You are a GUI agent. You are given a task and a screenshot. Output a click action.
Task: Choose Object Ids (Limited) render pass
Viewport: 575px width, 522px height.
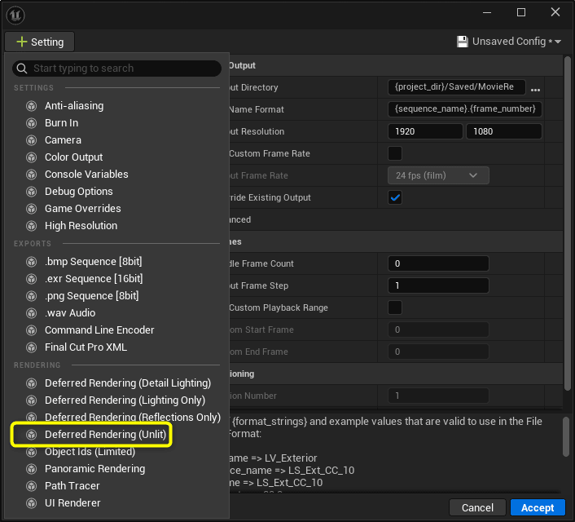coord(90,452)
